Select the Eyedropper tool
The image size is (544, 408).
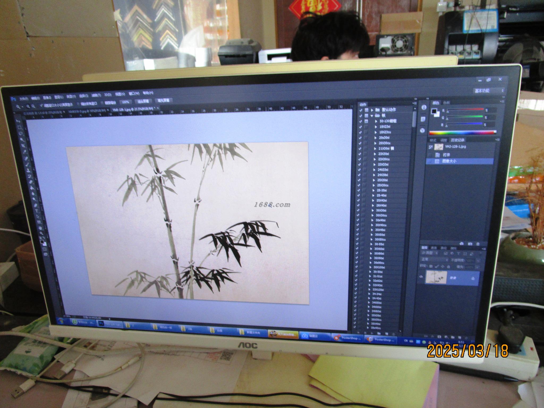coord(25,152)
